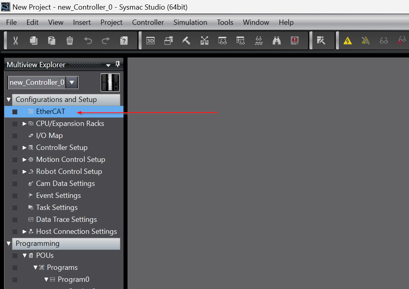Build the controller with hammer icon
The width and height of the screenshot is (409, 289).
pyautogui.click(x=186, y=41)
